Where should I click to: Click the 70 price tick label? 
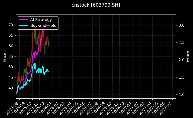pyautogui.click(x=11, y=25)
